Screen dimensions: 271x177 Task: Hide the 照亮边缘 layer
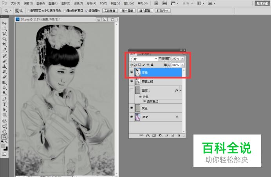[x=132, y=81]
